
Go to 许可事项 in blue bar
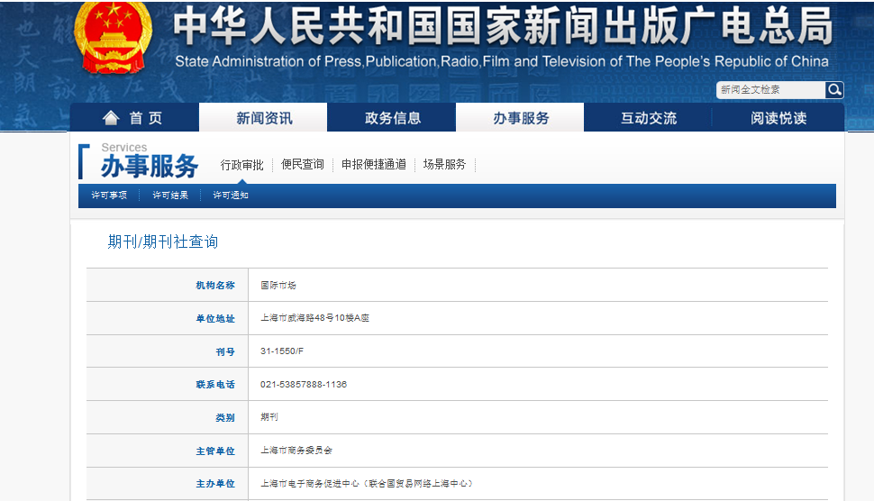[109, 195]
